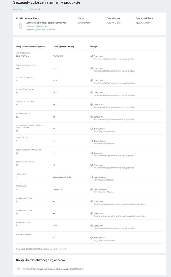Click the rejected icon for Waga produktu
Image resolution: width=171 pixels, height=277 pixels.
92,117
